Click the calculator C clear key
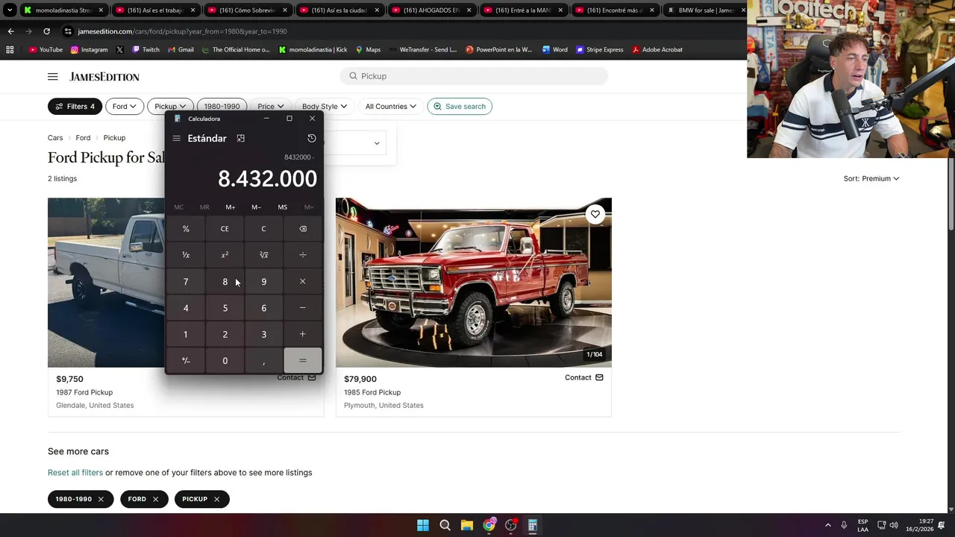 [x=263, y=229]
